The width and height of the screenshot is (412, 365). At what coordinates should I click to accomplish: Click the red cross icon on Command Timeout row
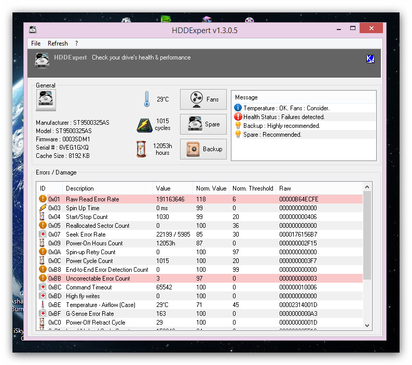coord(43,287)
